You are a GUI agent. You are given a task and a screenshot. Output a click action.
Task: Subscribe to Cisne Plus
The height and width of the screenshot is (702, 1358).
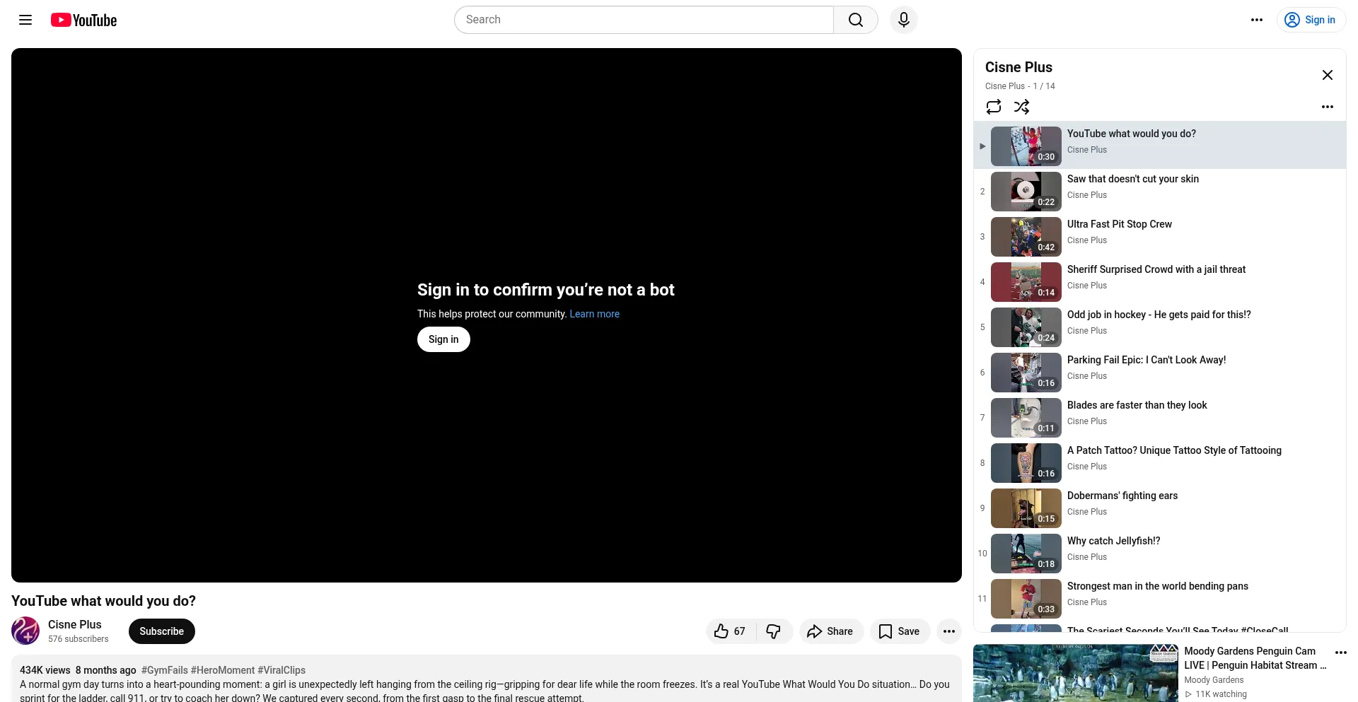[x=161, y=631]
